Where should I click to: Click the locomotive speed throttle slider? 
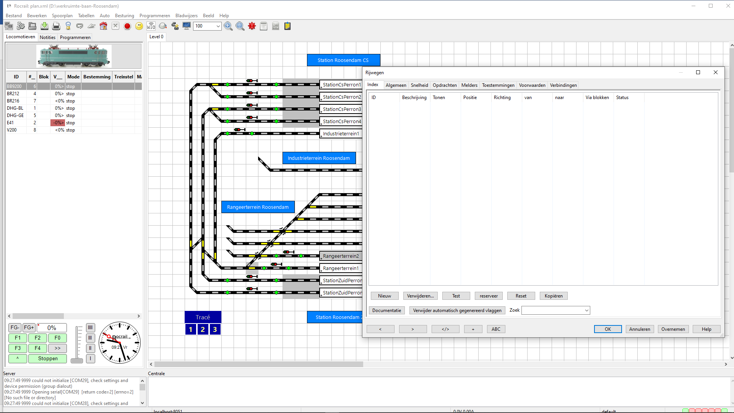click(x=77, y=360)
